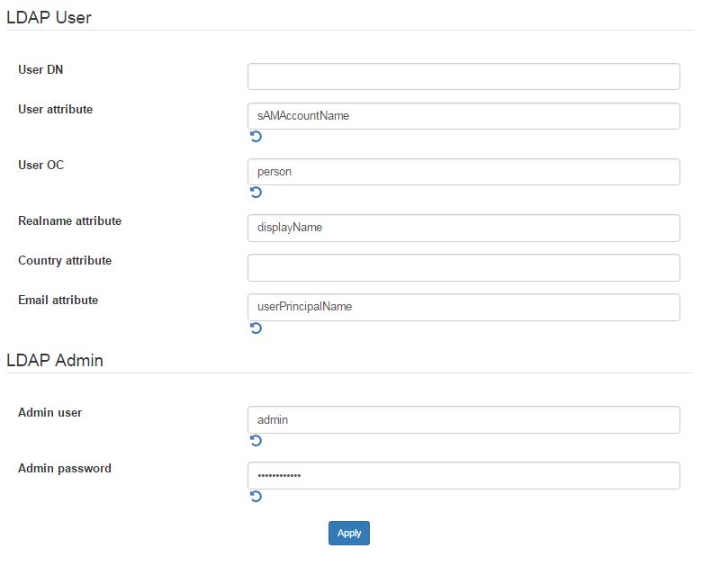Click the User DN label
This screenshot has width=711, height=575.
pos(40,70)
